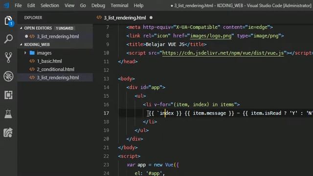Image resolution: width=313 pixels, height=176 pixels.
Task: Open the Extensions view icon
Action: [x=8, y=95]
